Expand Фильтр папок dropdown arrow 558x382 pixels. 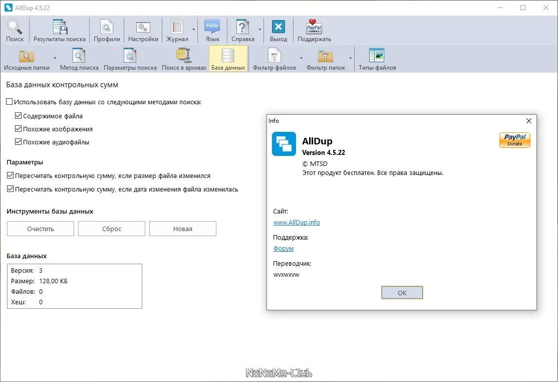point(350,58)
